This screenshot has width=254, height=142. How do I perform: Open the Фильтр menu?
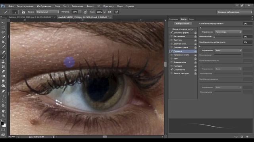90,6
